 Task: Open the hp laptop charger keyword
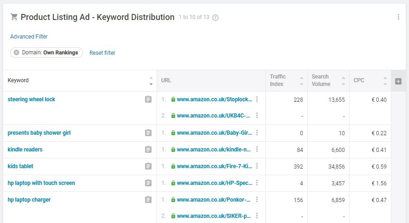pos(29,200)
